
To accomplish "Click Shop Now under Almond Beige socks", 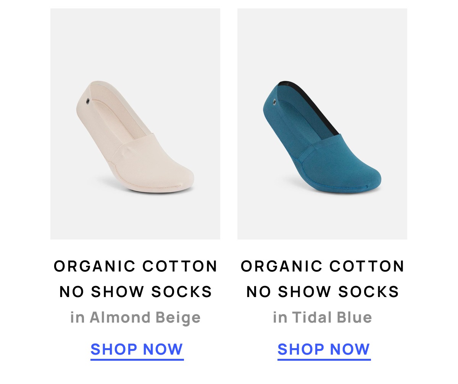I will coord(137,350).
